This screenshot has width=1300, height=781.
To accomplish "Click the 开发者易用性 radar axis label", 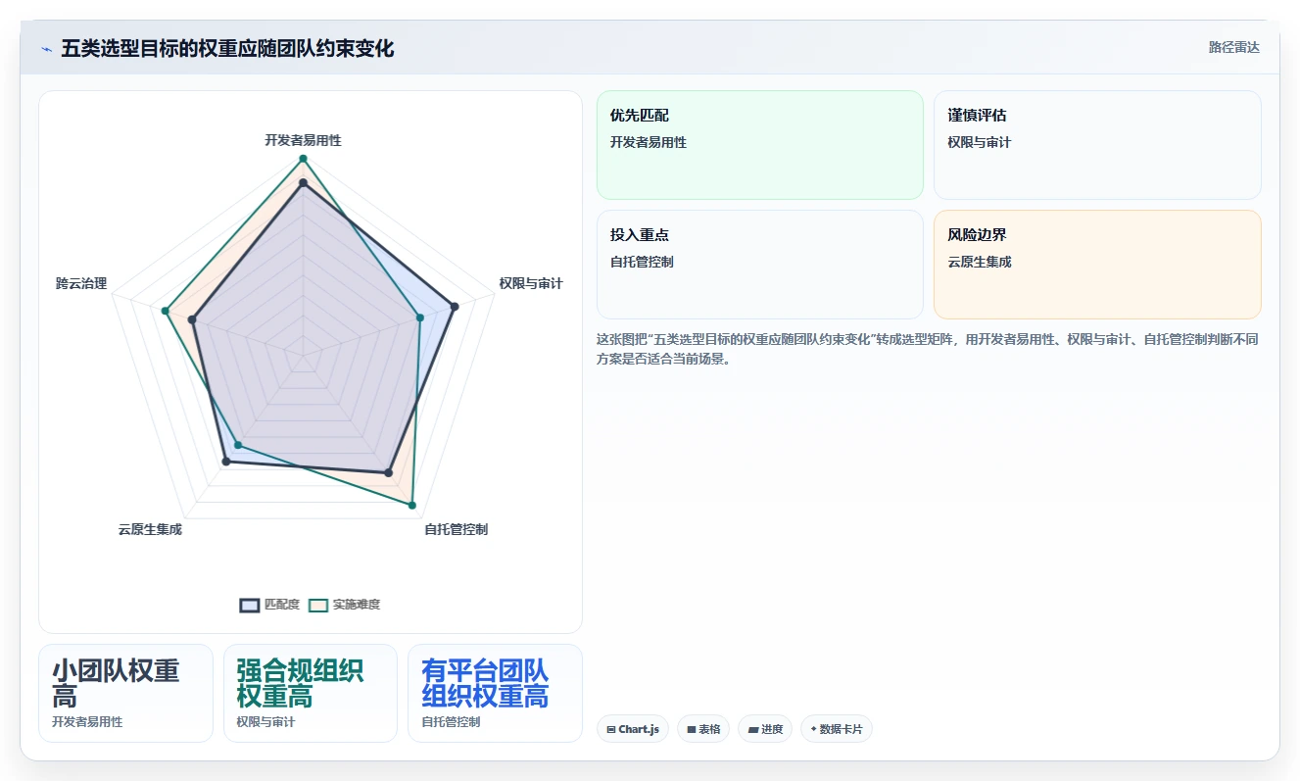I will 303,140.
